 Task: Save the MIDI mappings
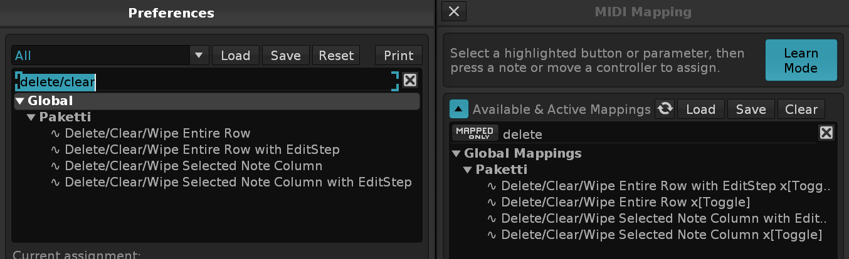coord(751,109)
